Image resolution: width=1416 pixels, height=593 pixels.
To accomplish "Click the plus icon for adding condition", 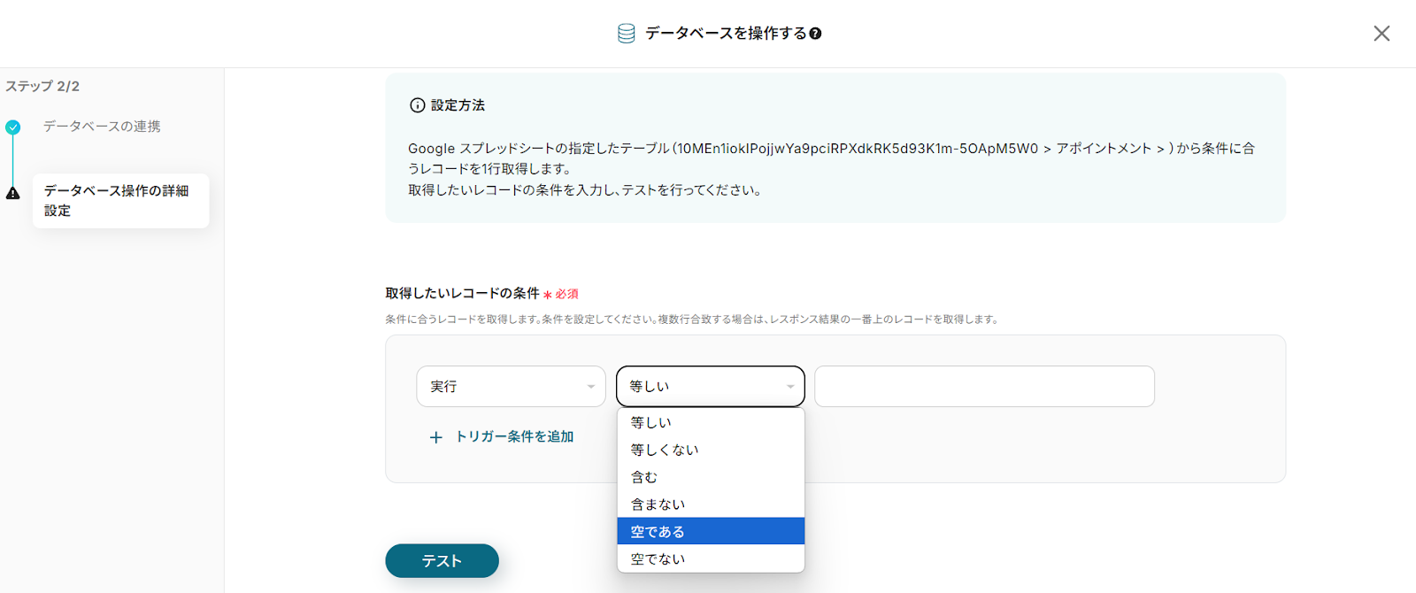I will (x=435, y=437).
